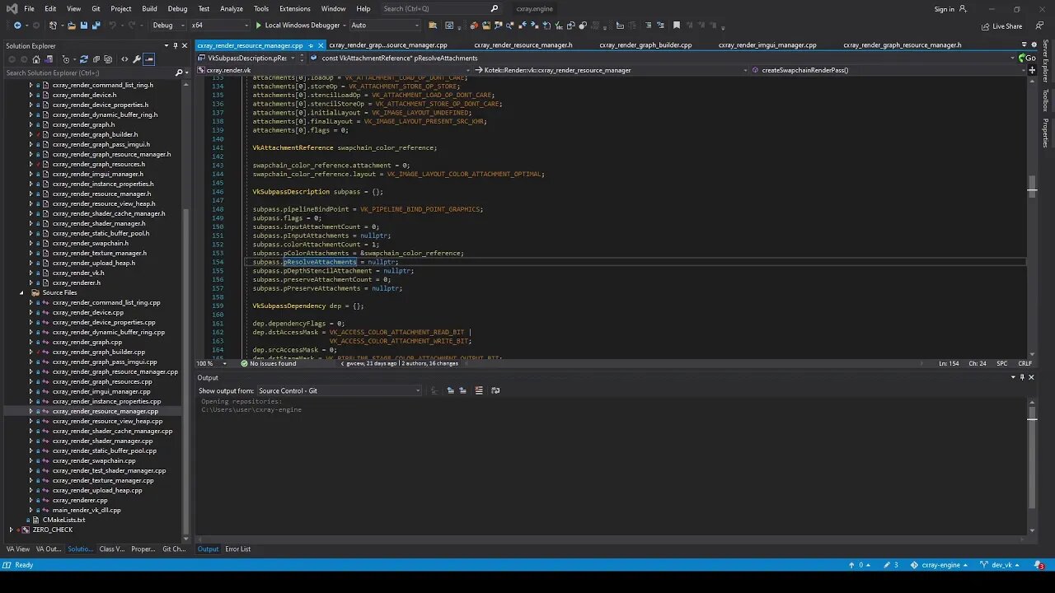The image size is (1055, 593).
Task: Toggle pin on Solution Explorer panel
Action: (x=175, y=45)
